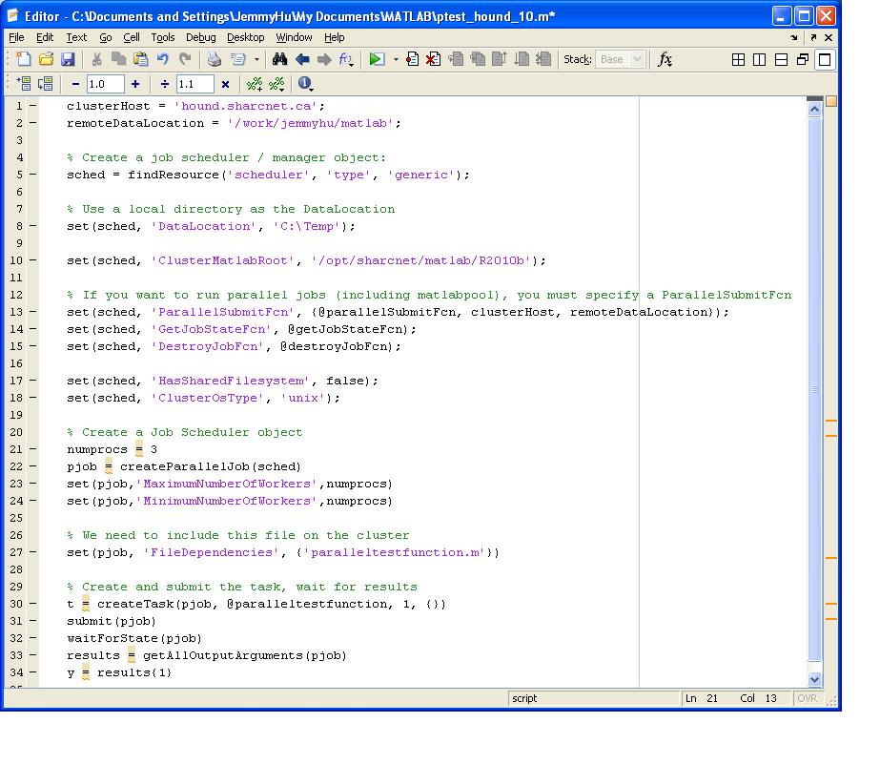Click the vertical scrollbar down arrow
Viewport: 880px width, 764px height.
[x=814, y=679]
